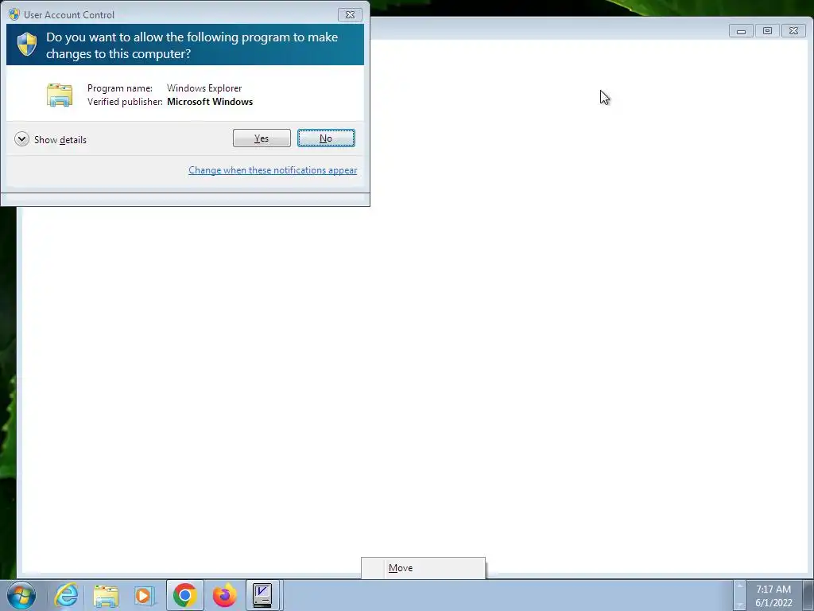The width and height of the screenshot is (814, 611).
Task: Switch to Google Chrome on taskbar
Action: [184, 595]
